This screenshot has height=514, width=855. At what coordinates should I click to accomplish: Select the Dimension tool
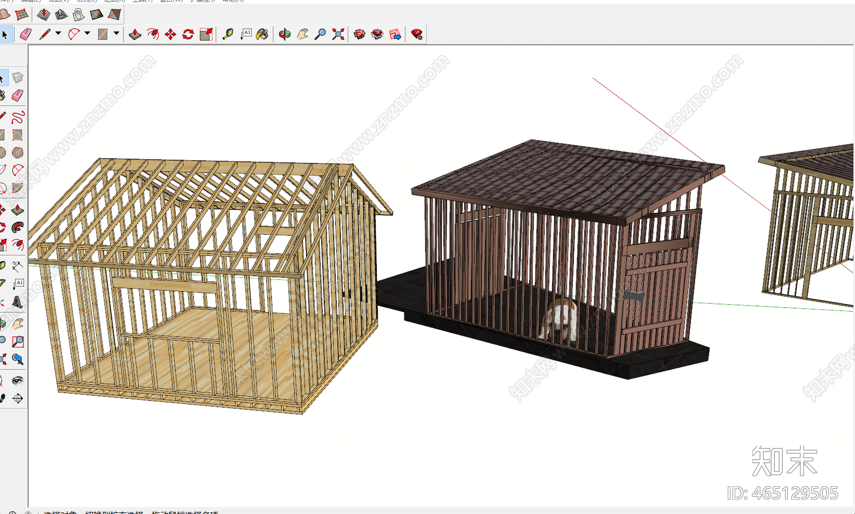[x=18, y=266]
